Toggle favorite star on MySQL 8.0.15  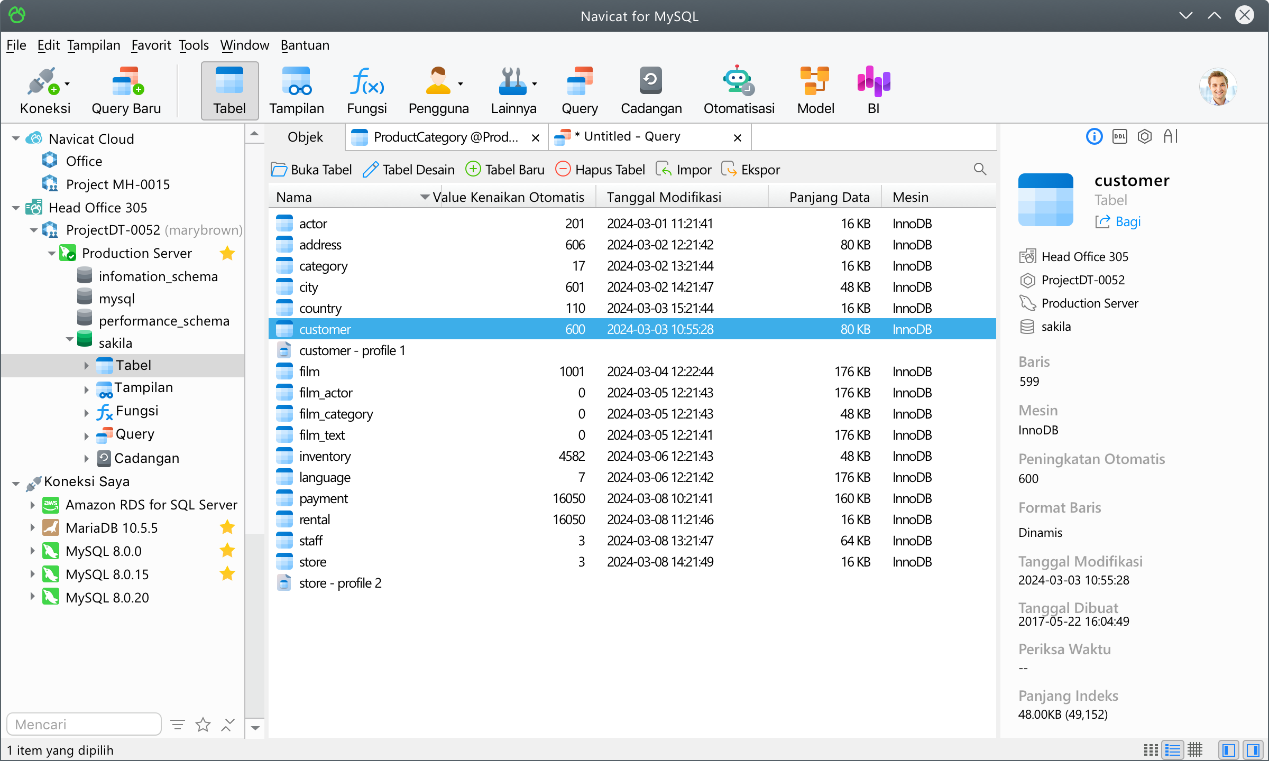coord(227,574)
